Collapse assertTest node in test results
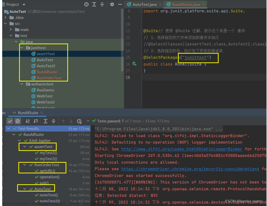The width and height of the screenshot is (267, 206). tap(25, 147)
